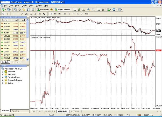The height and width of the screenshot is (117, 162).
Task: Switch to the D1 timeframe
Action: tap(78, 14)
